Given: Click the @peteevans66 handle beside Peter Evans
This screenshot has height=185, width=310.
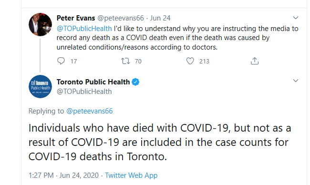Looking at the screenshot, I should coord(121,18).
